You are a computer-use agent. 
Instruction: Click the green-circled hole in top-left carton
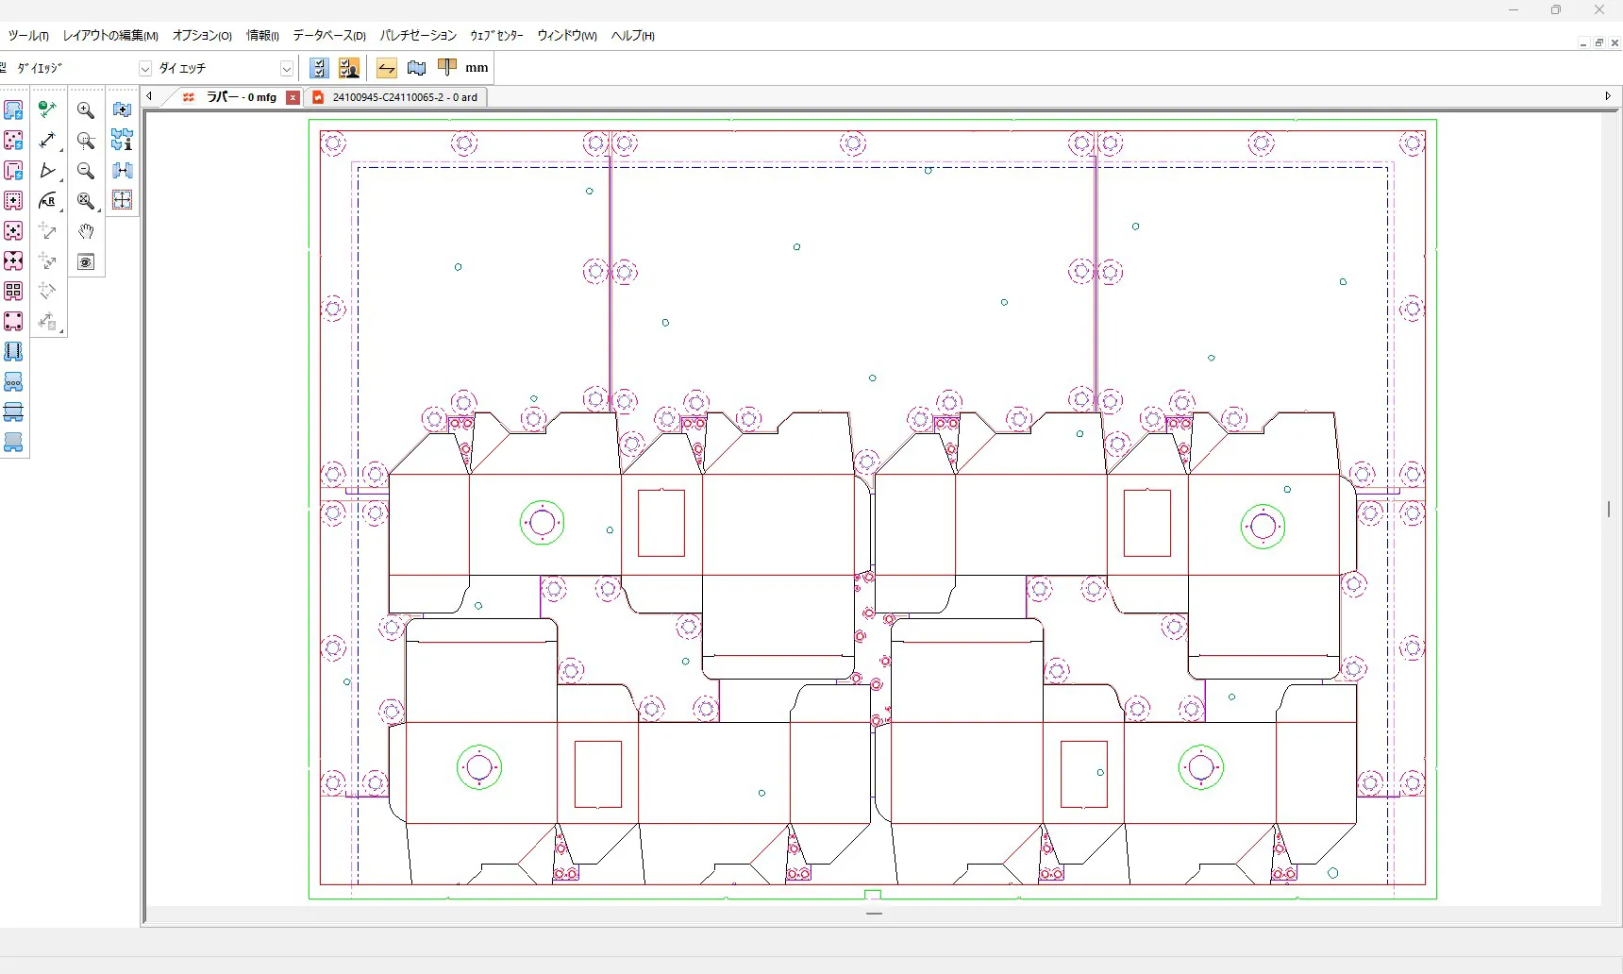coord(542,522)
